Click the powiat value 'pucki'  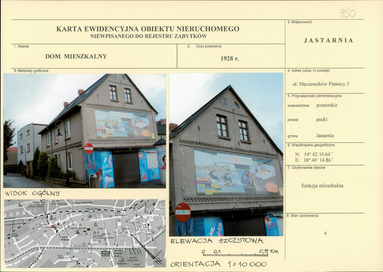(x=321, y=119)
